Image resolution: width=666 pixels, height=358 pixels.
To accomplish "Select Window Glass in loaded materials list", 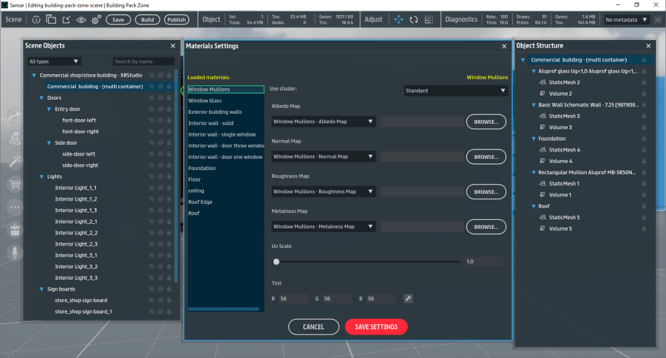I will click(x=205, y=100).
